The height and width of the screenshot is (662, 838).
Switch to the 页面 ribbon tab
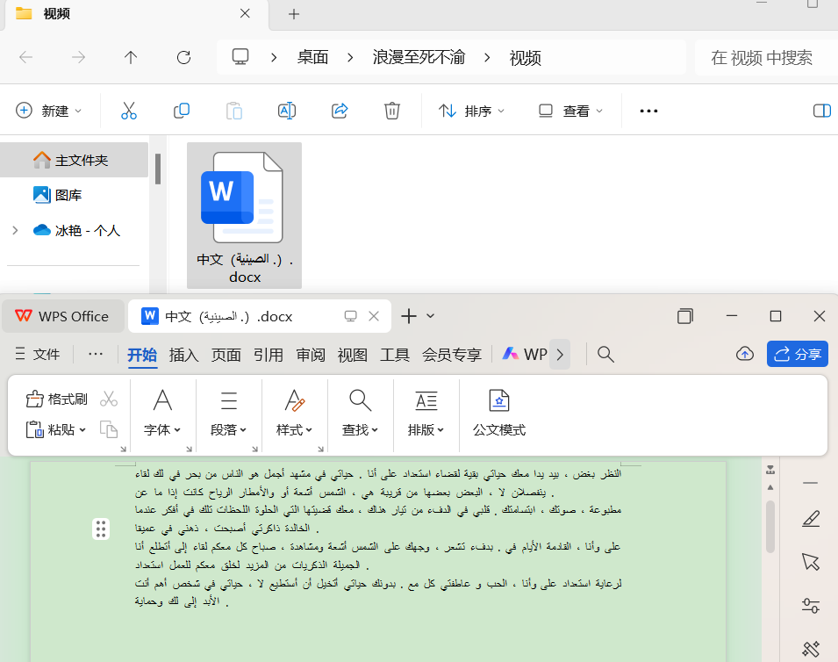coord(226,355)
